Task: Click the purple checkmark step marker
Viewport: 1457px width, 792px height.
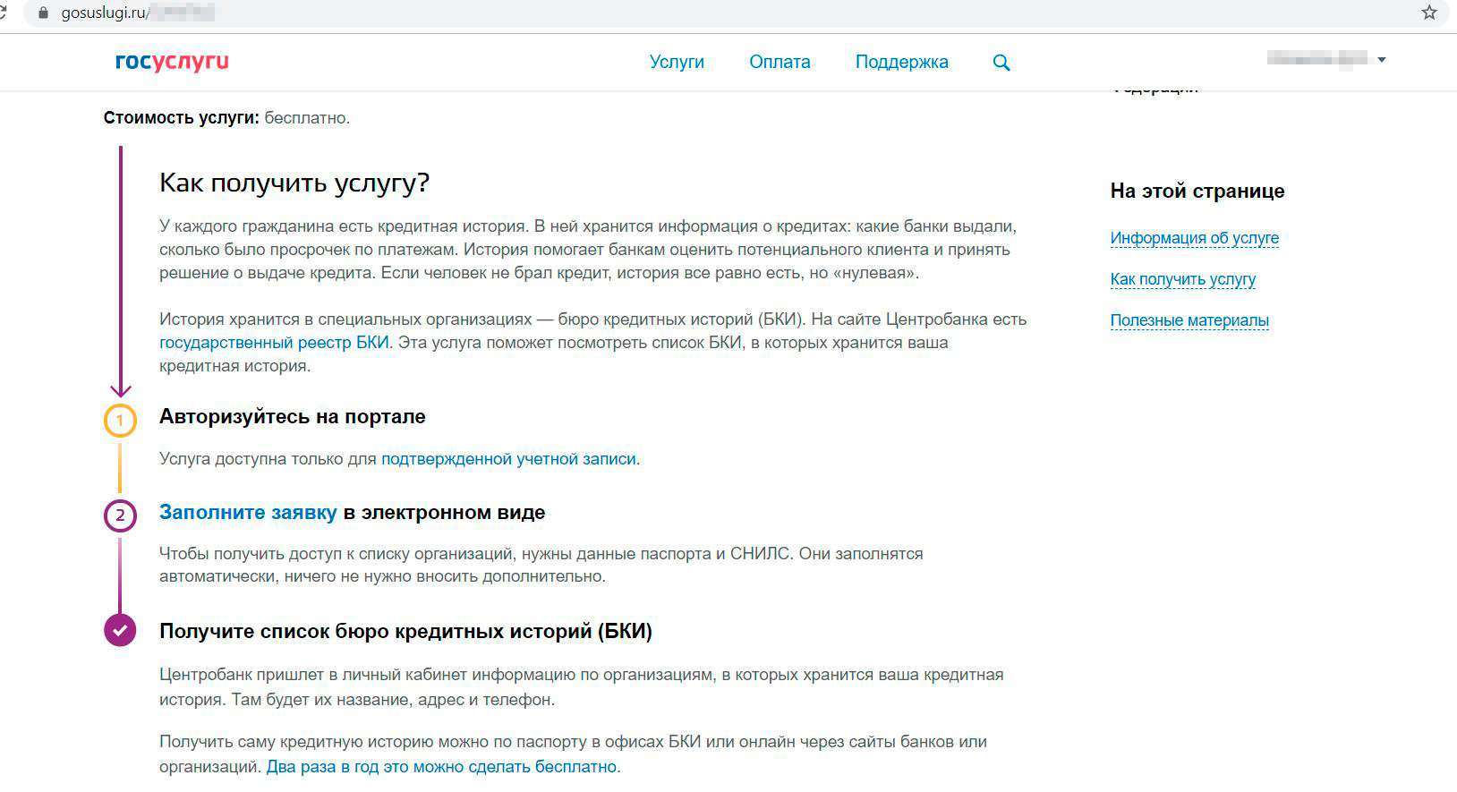Action: [x=121, y=630]
